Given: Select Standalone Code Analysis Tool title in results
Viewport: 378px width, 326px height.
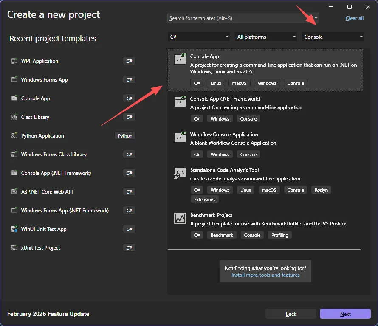Looking at the screenshot, I should (x=224, y=170).
